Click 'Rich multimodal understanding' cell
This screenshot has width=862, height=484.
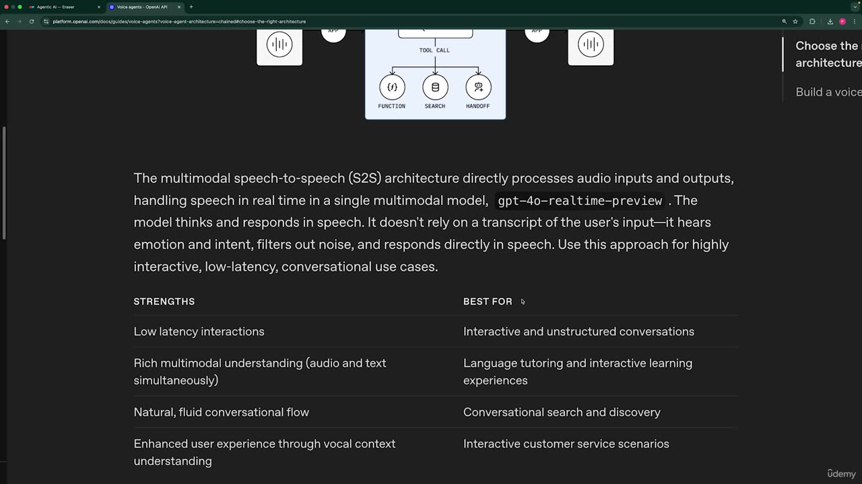[260, 371]
